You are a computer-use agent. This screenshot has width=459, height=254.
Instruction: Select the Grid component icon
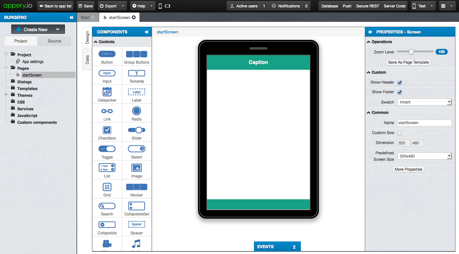[x=107, y=187]
